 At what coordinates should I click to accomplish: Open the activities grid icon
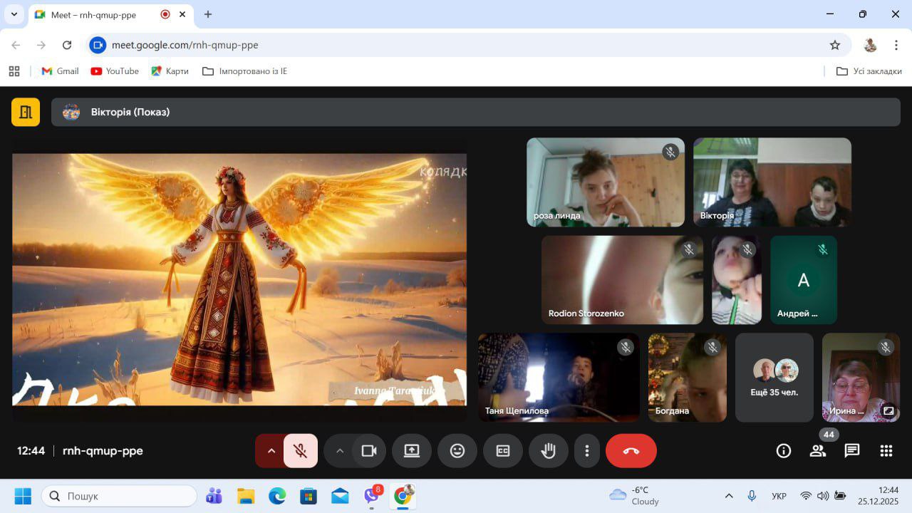[886, 451]
